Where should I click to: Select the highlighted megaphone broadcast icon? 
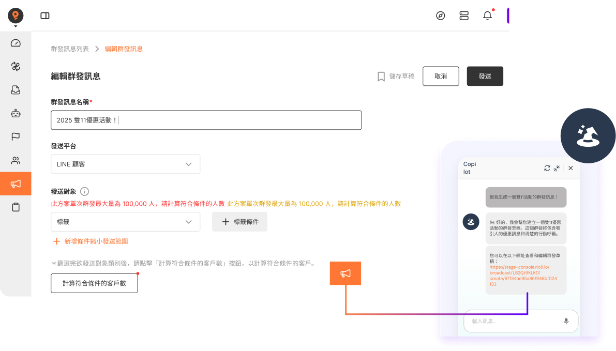point(16,184)
